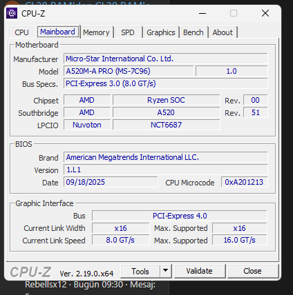Click Graphic Interface Bus value PCI-Express 4.0
This screenshot has width=293, height=295.
coord(180,216)
